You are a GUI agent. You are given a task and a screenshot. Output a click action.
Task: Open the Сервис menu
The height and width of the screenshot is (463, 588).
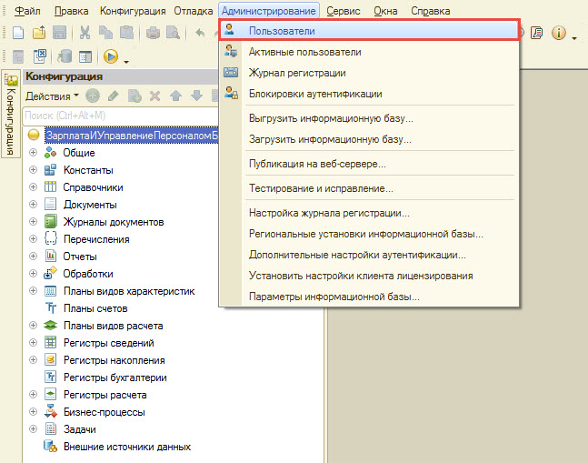tap(344, 11)
